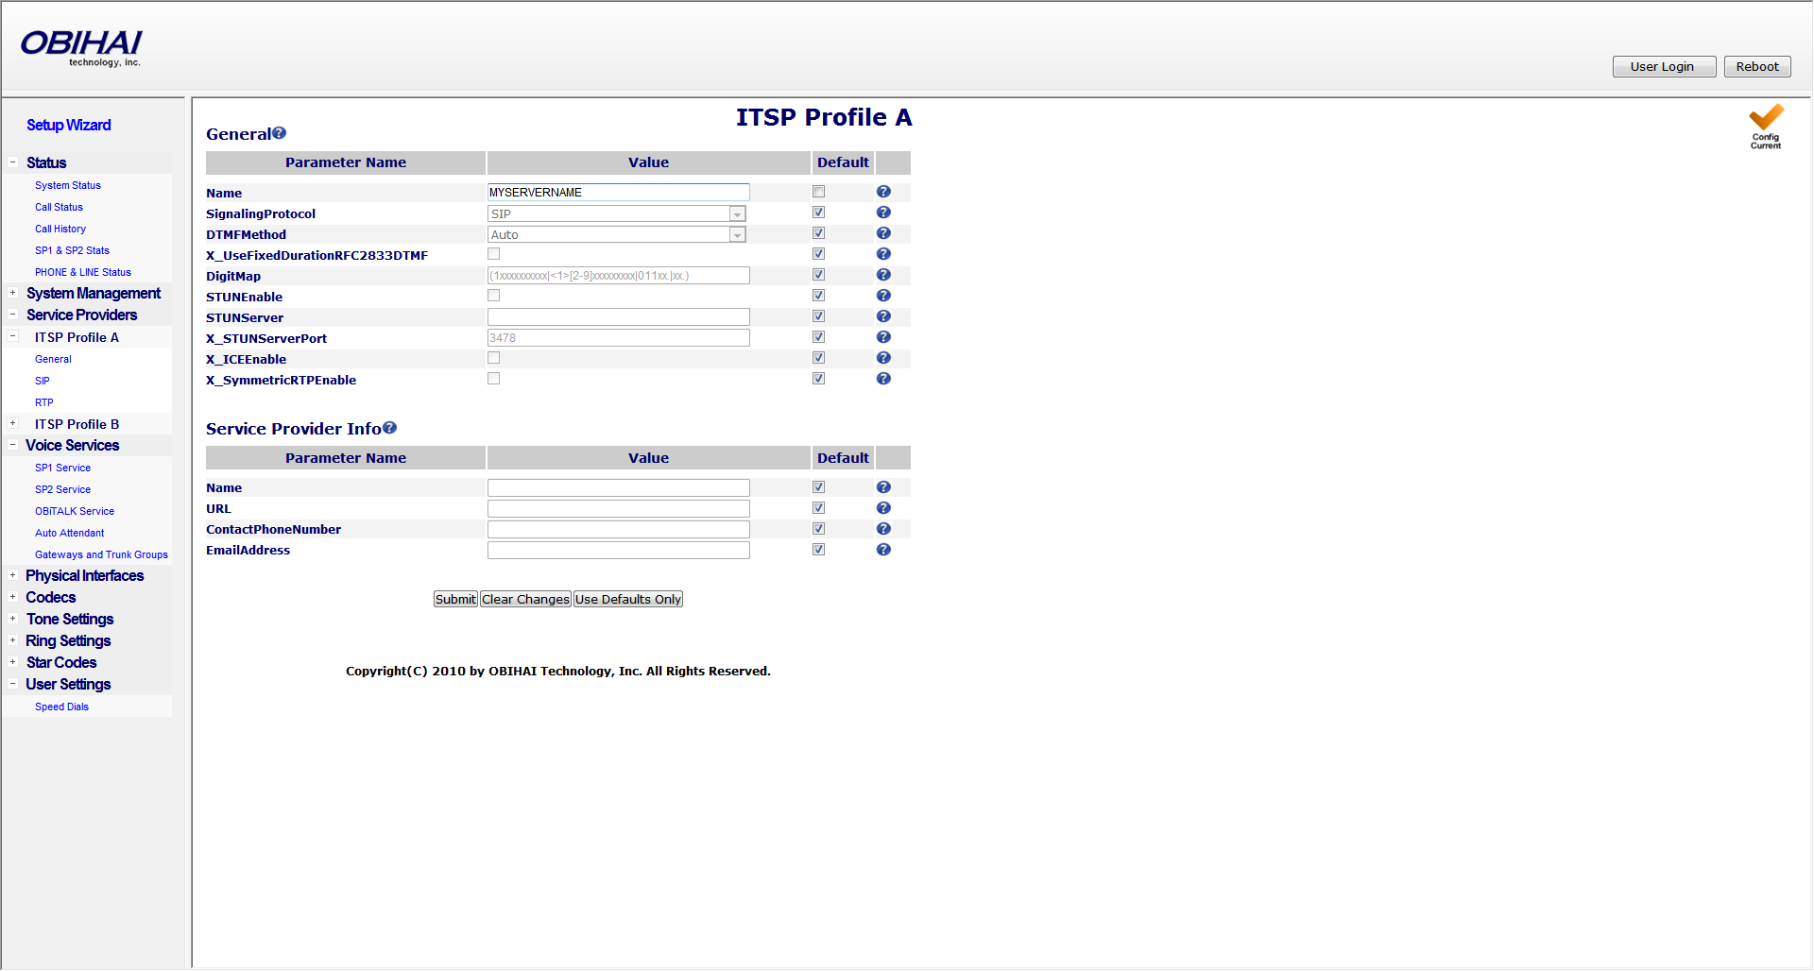Click the Submit button
The height and width of the screenshot is (971, 1814).
(x=455, y=600)
